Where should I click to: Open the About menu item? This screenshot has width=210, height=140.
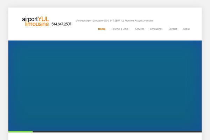coord(186,29)
